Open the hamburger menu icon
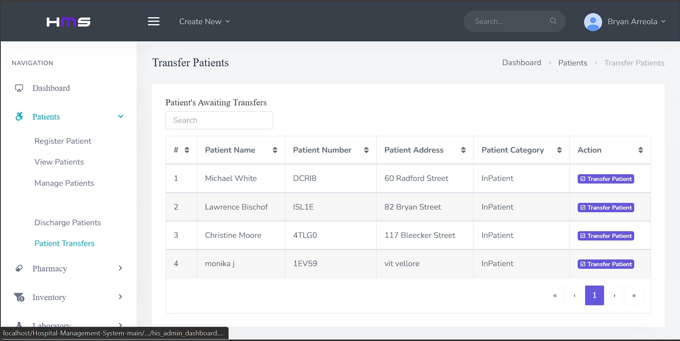The height and width of the screenshot is (341, 680). tap(153, 21)
